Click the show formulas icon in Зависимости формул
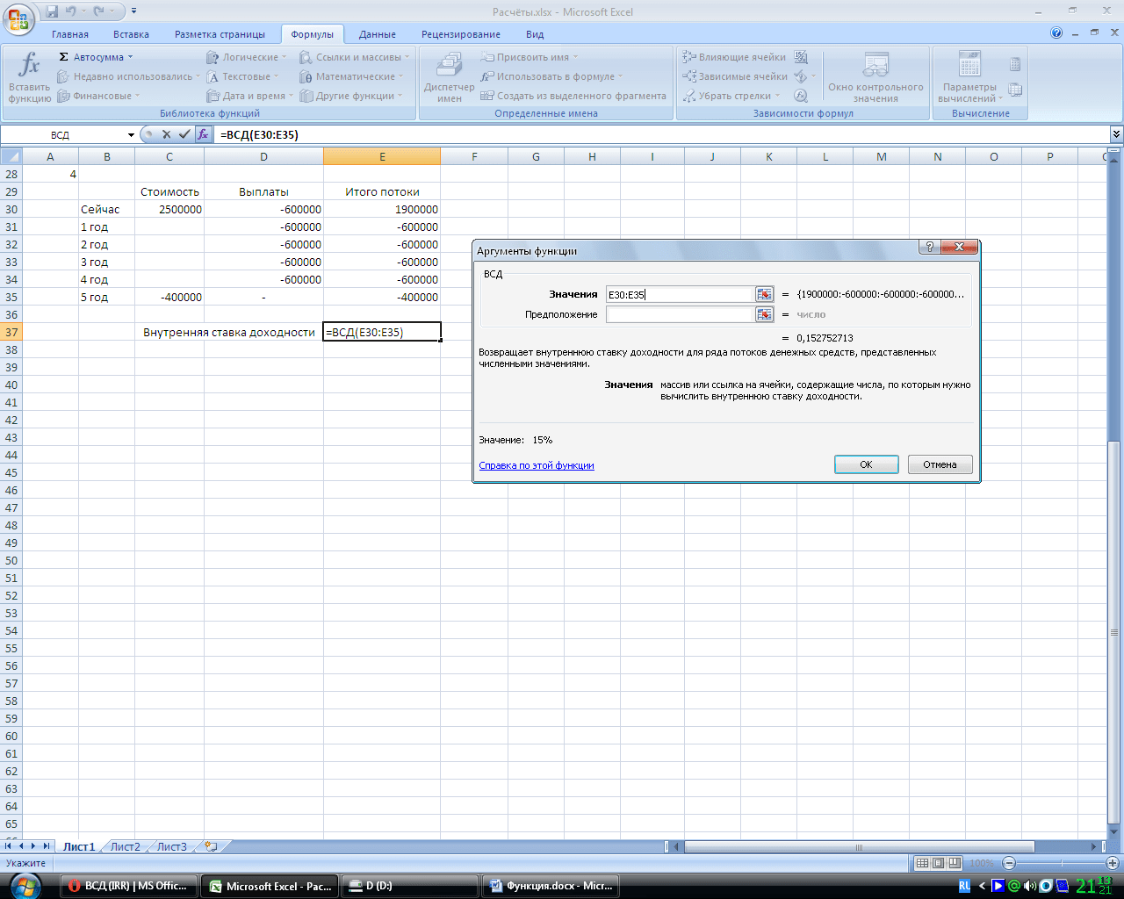The height and width of the screenshot is (899, 1124). coord(801,57)
